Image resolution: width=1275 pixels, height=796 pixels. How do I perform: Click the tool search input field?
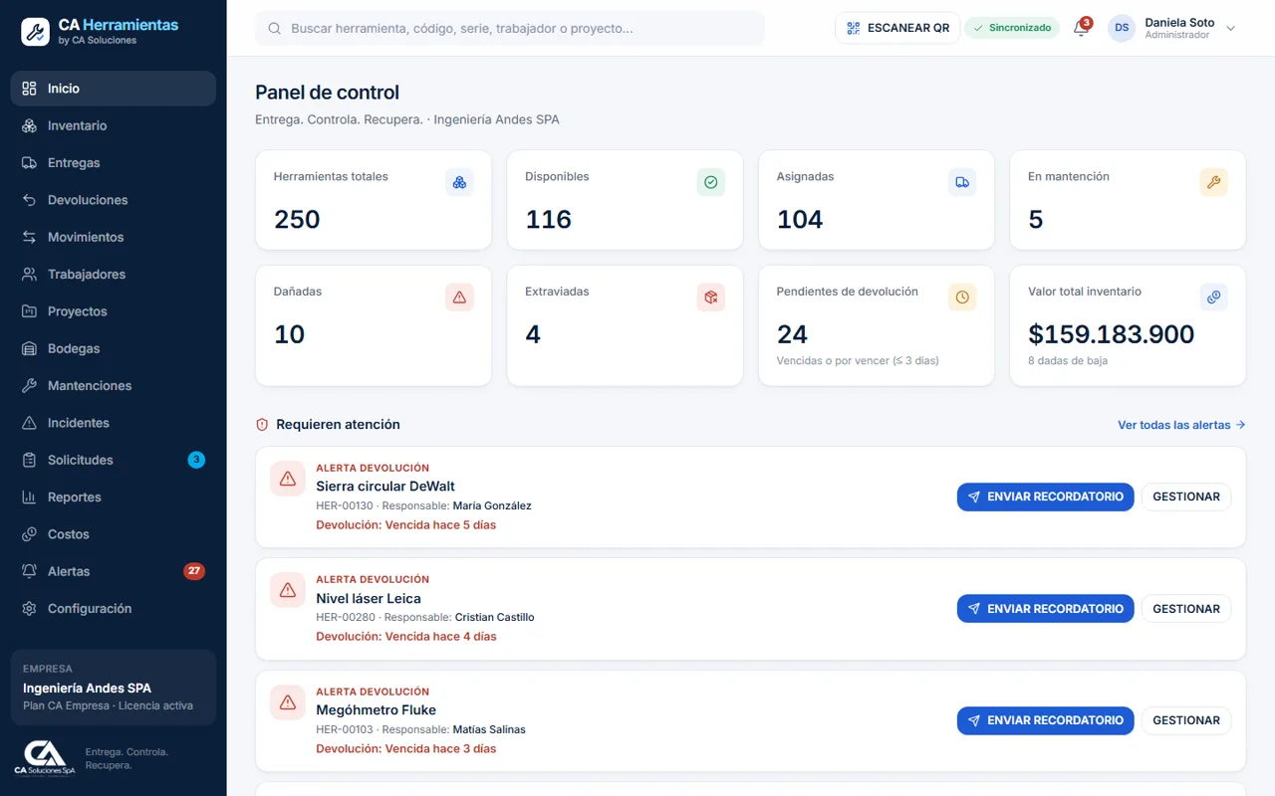[x=510, y=28]
